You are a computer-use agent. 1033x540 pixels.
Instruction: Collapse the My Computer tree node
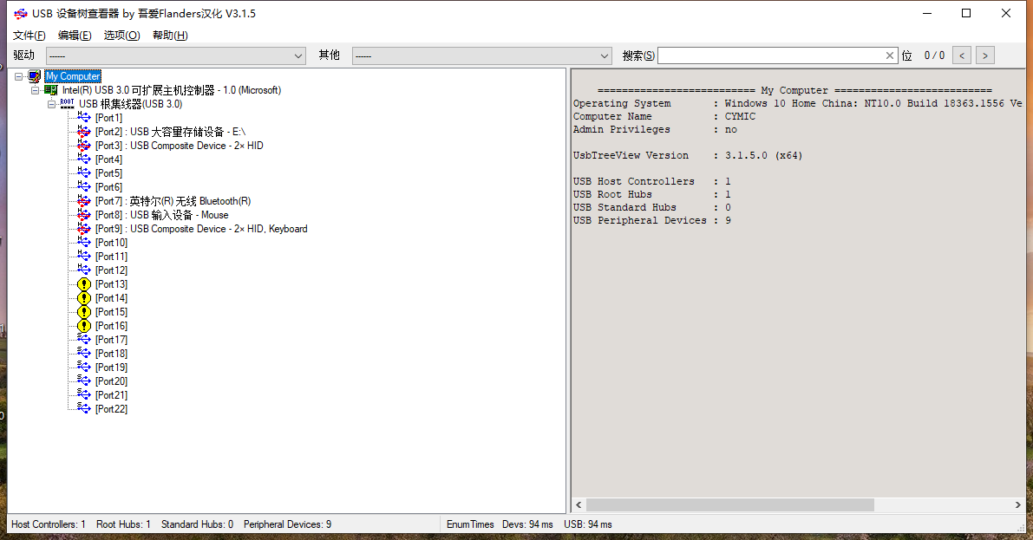[18, 76]
